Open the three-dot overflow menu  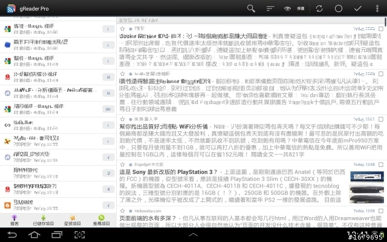377,8
